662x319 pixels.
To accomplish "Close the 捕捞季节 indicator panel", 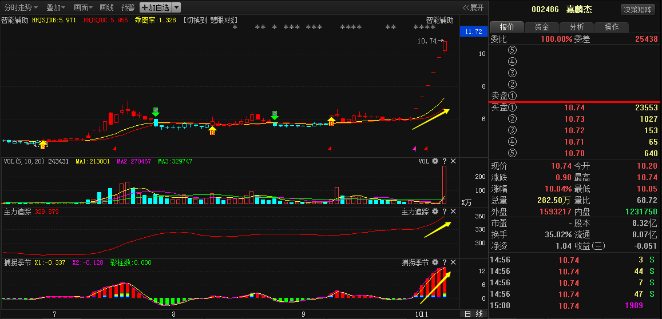I will pos(453,263).
